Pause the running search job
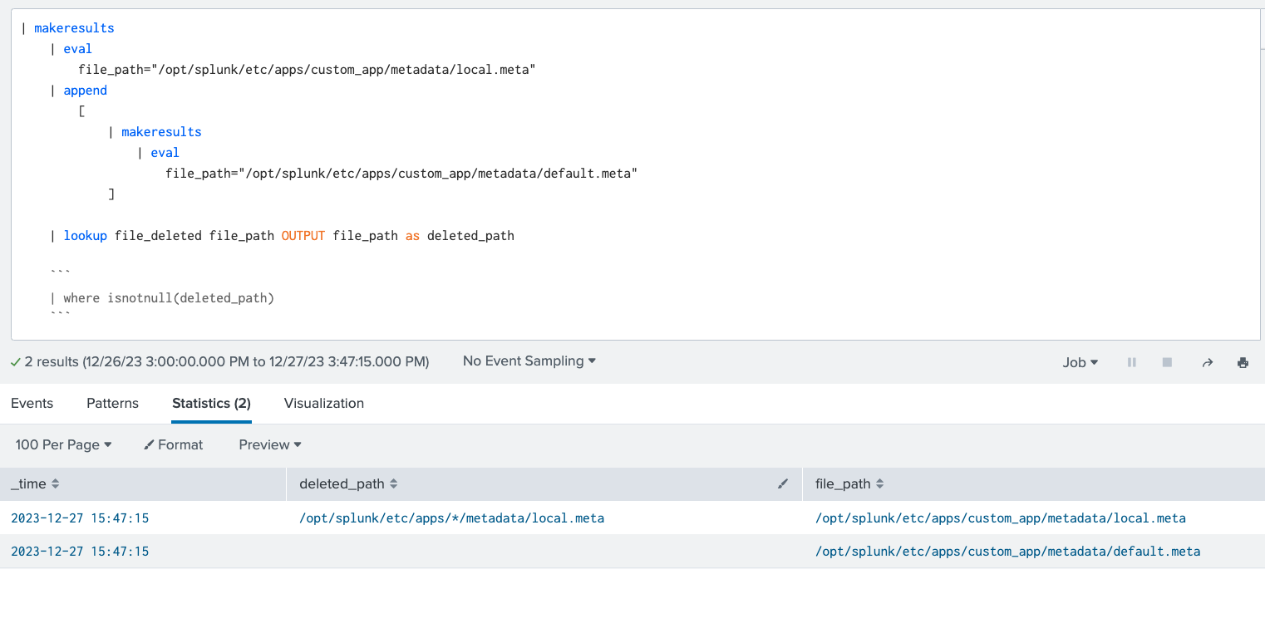This screenshot has height=628, width=1265. pyautogui.click(x=1131, y=361)
